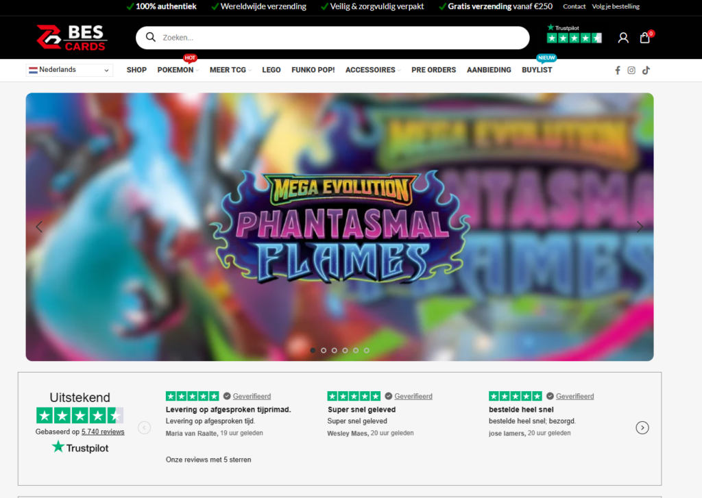This screenshot has width=702, height=498.
Task: Open the Instagram icon link
Action: click(631, 70)
